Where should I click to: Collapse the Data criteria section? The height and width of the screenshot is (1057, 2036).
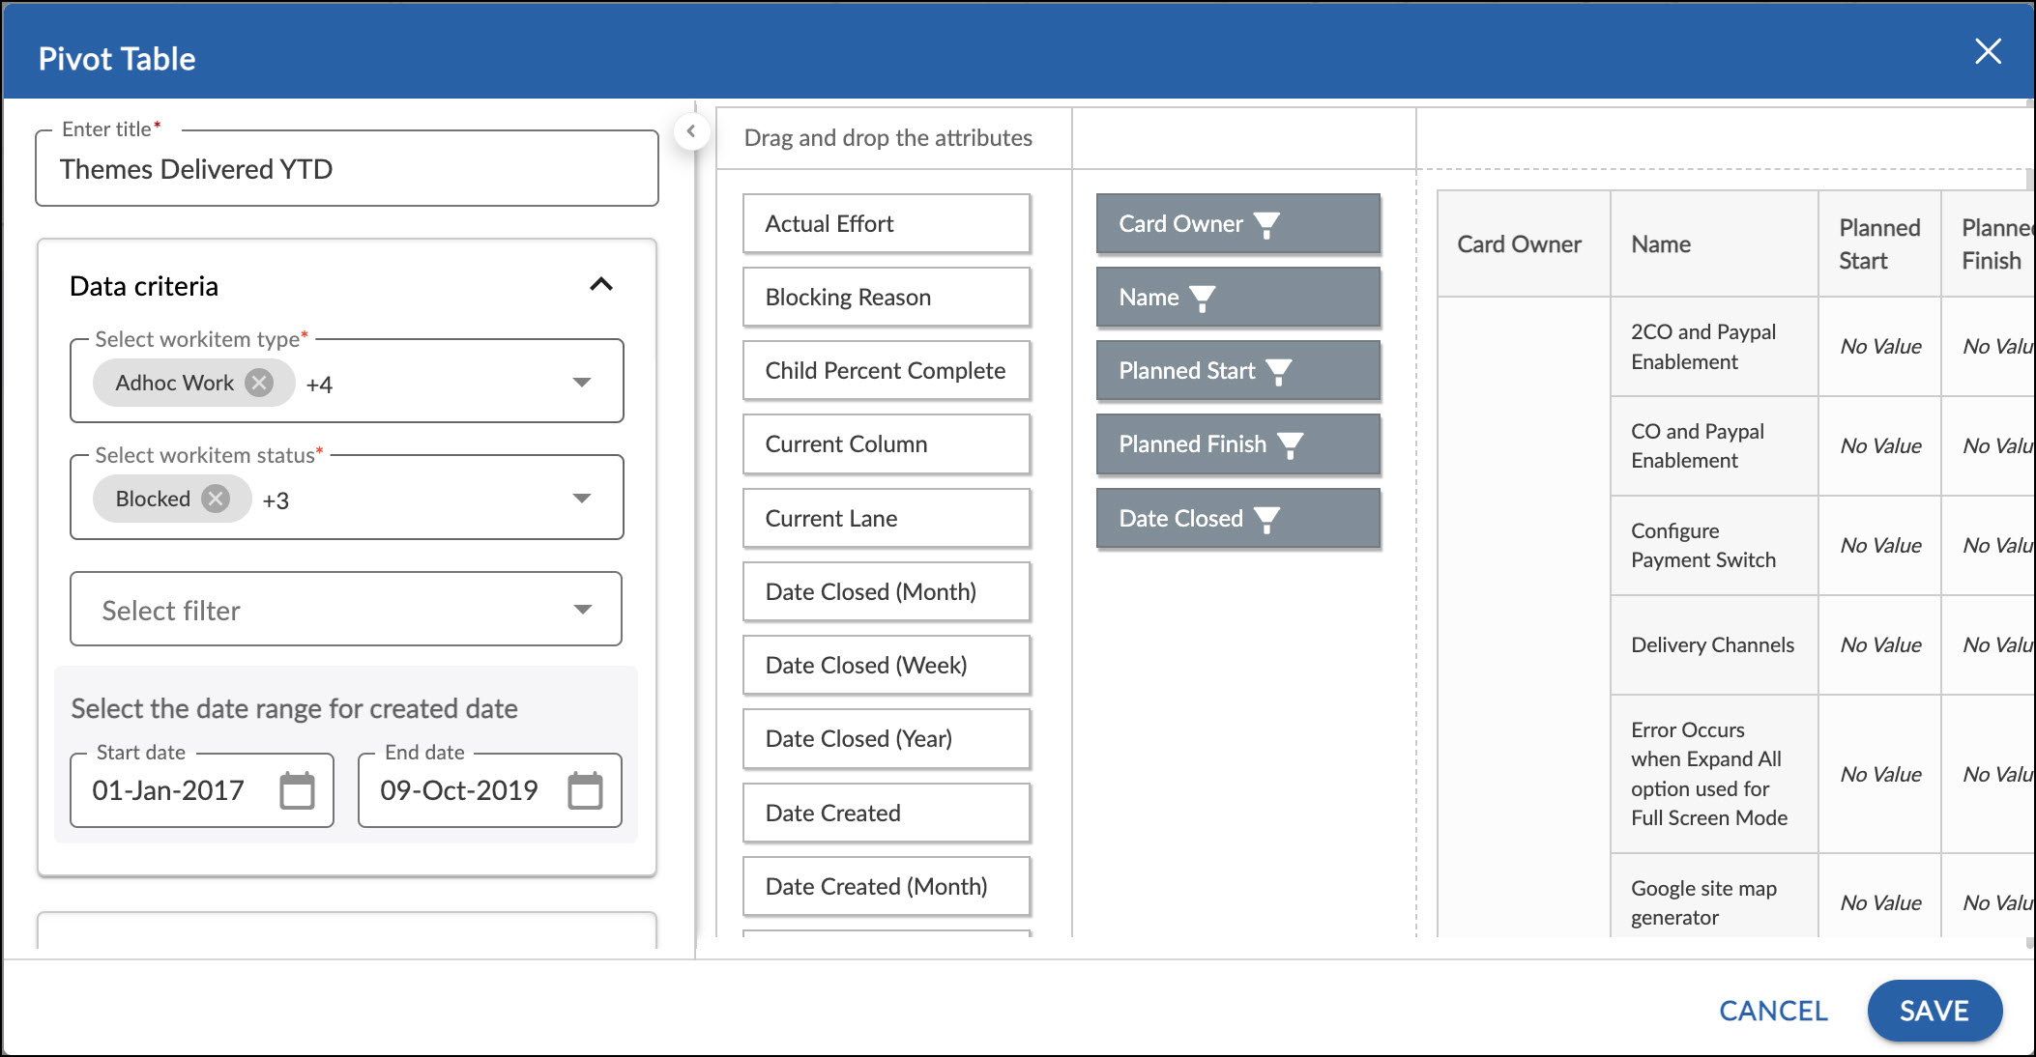pos(601,284)
